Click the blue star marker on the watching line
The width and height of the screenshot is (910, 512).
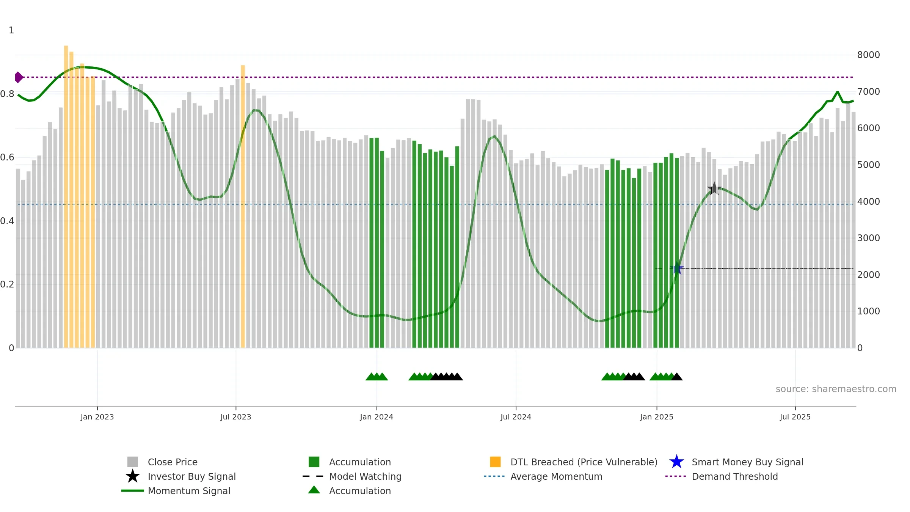[677, 268]
